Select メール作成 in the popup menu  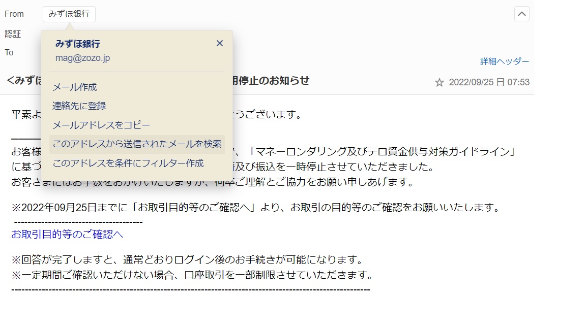75,87
